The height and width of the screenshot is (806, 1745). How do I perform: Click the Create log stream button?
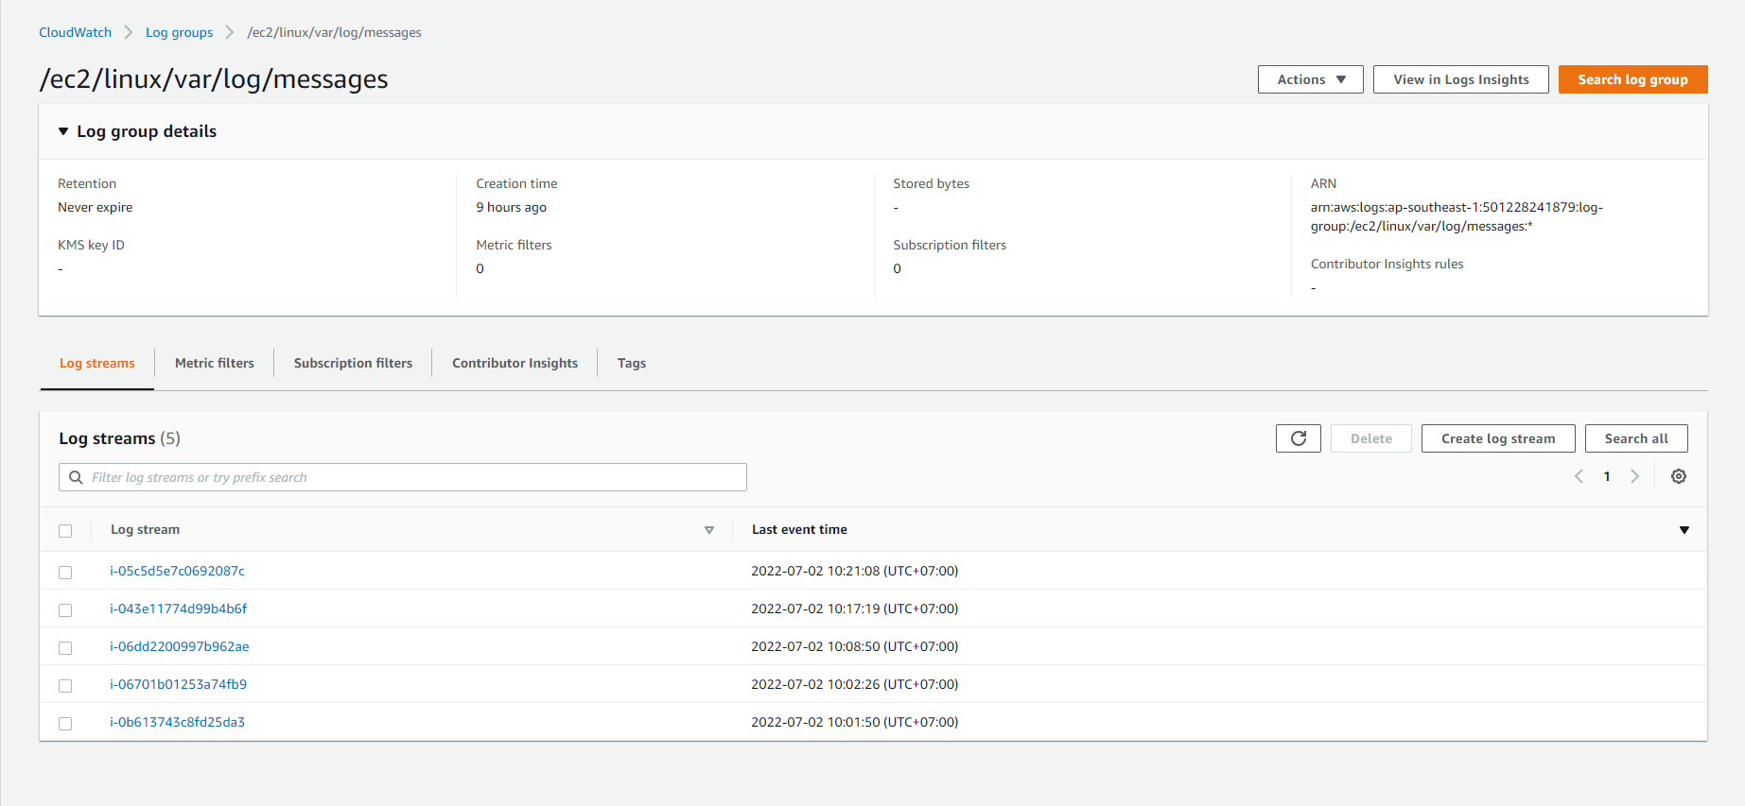(1497, 438)
